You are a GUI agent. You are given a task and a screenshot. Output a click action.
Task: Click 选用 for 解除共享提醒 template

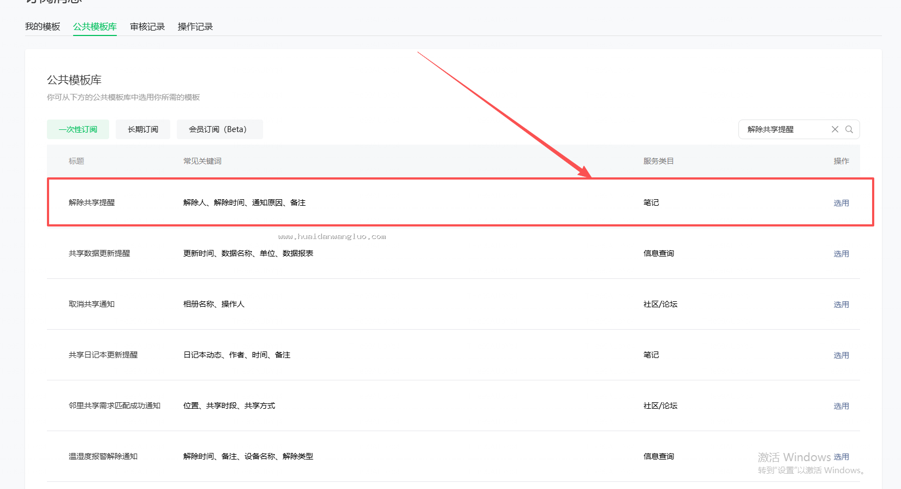pos(841,203)
